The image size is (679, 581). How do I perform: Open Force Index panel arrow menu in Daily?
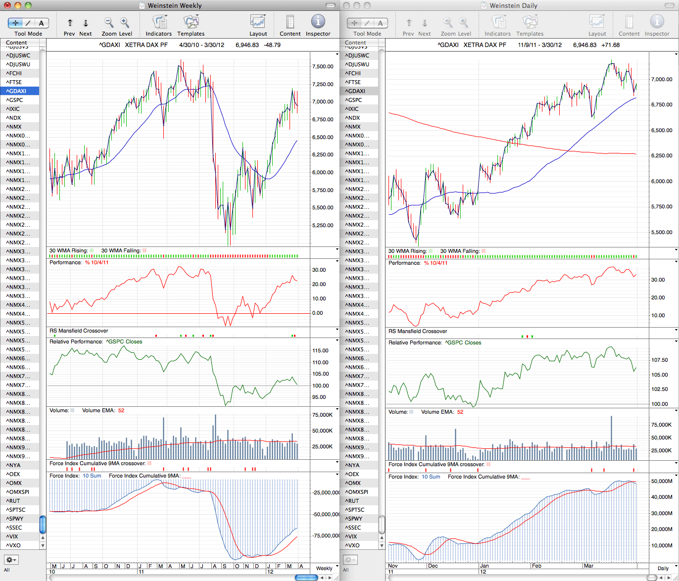click(x=676, y=477)
